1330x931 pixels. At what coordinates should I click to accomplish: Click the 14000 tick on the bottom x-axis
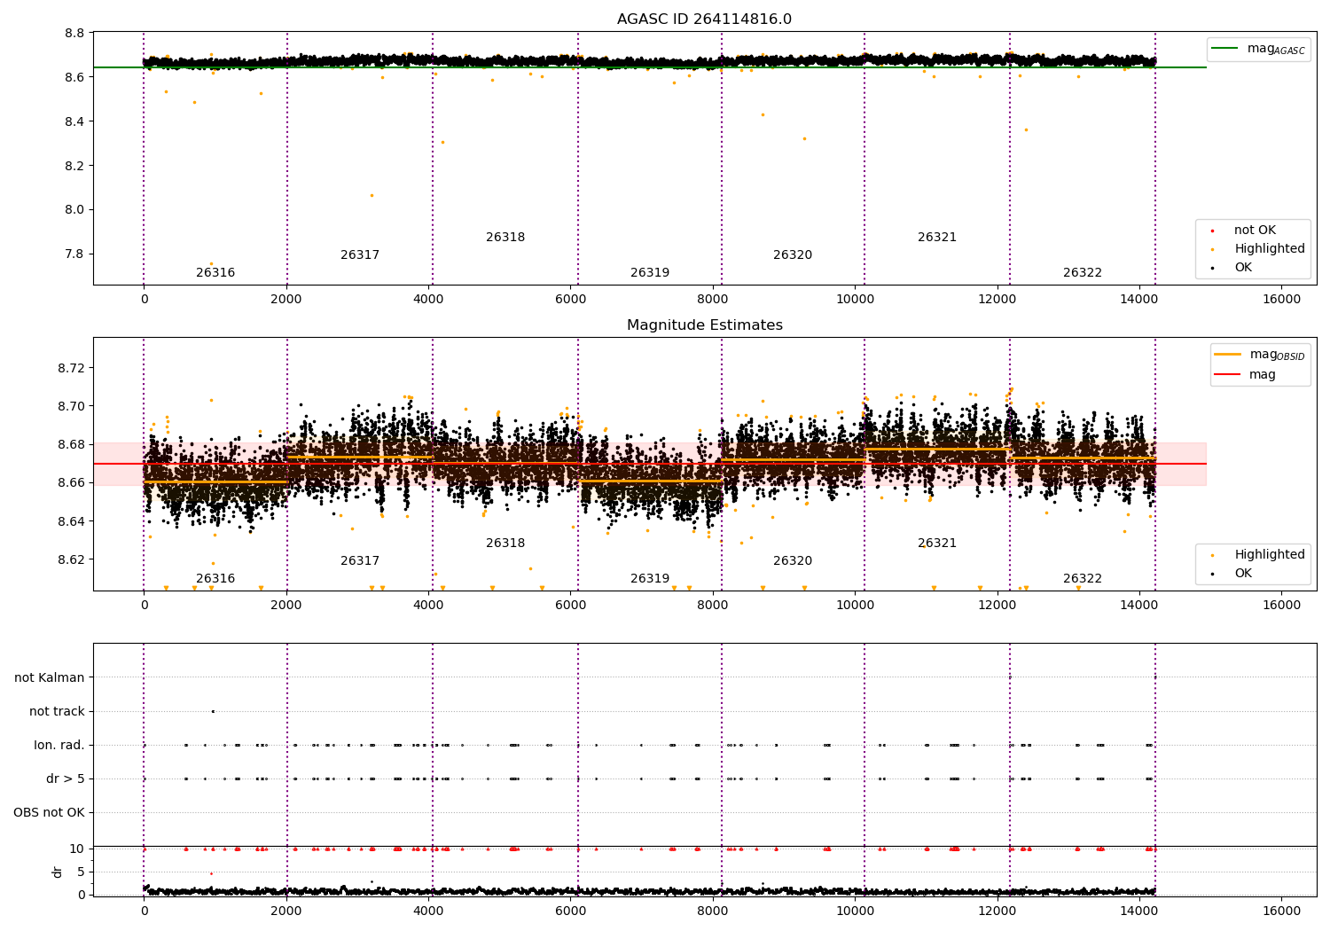pyautogui.click(x=1139, y=911)
